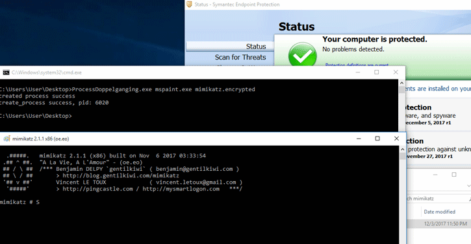Click the mimikatz scrollbar thumb
The image size is (471, 244).
(x=403, y=156)
